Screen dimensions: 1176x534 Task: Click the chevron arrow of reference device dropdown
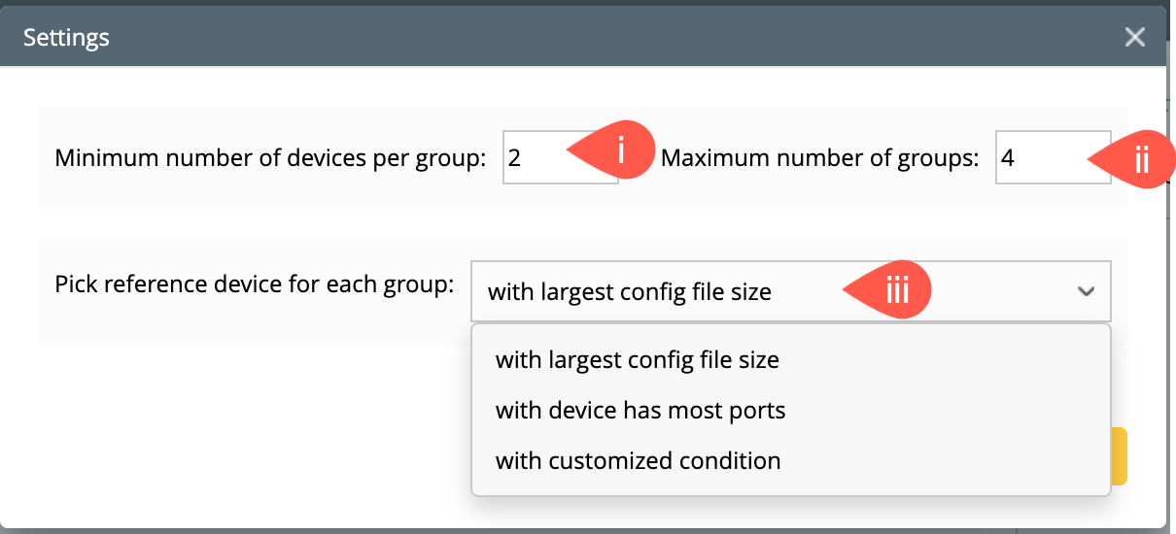1087,291
